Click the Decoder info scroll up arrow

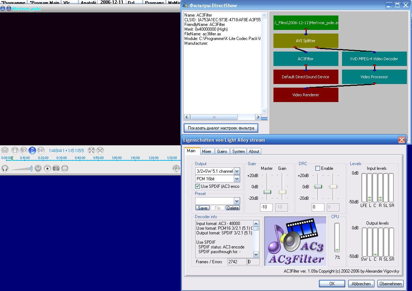256,224
